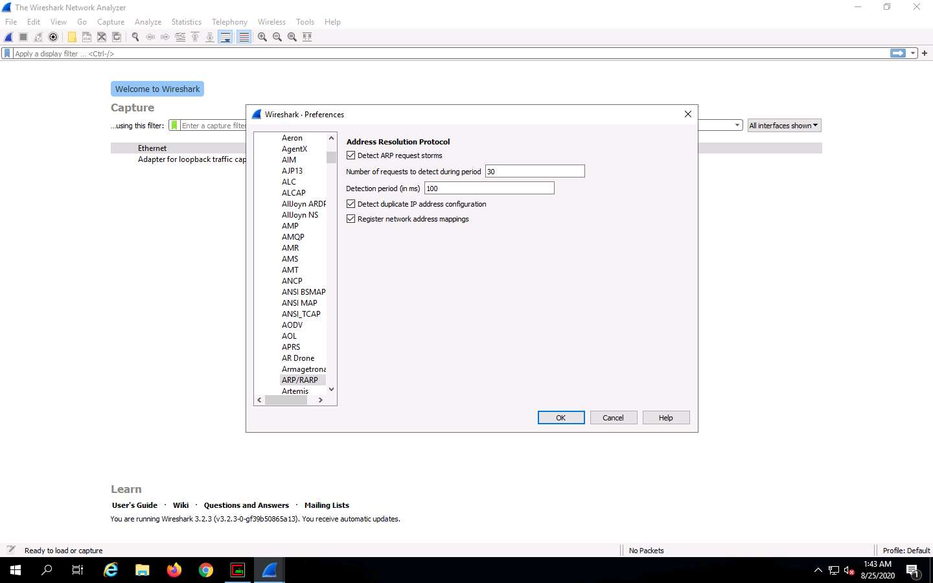
Task: Open the Statistics menu
Action: click(x=187, y=21)
